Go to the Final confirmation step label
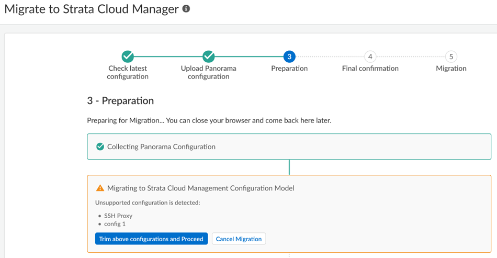Screen dimensions: 497x258 pos(370,69)
